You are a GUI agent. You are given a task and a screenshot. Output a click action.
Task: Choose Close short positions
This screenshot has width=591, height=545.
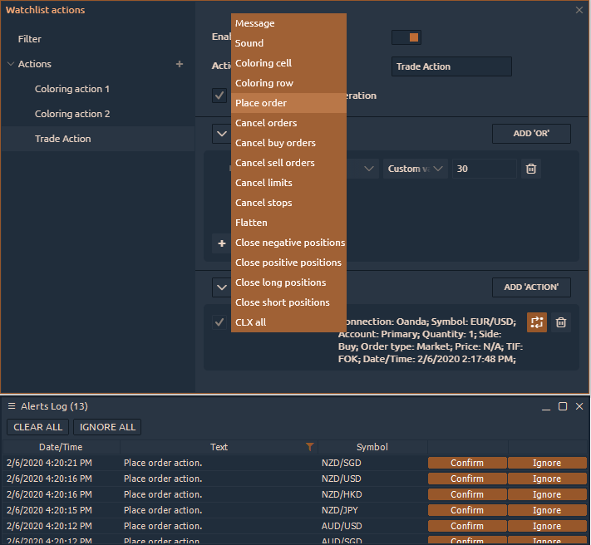288,302
